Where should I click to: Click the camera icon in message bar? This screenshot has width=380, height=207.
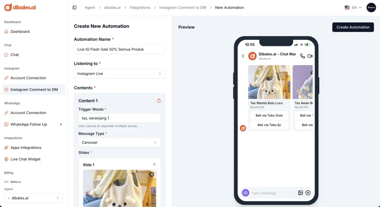245,193
